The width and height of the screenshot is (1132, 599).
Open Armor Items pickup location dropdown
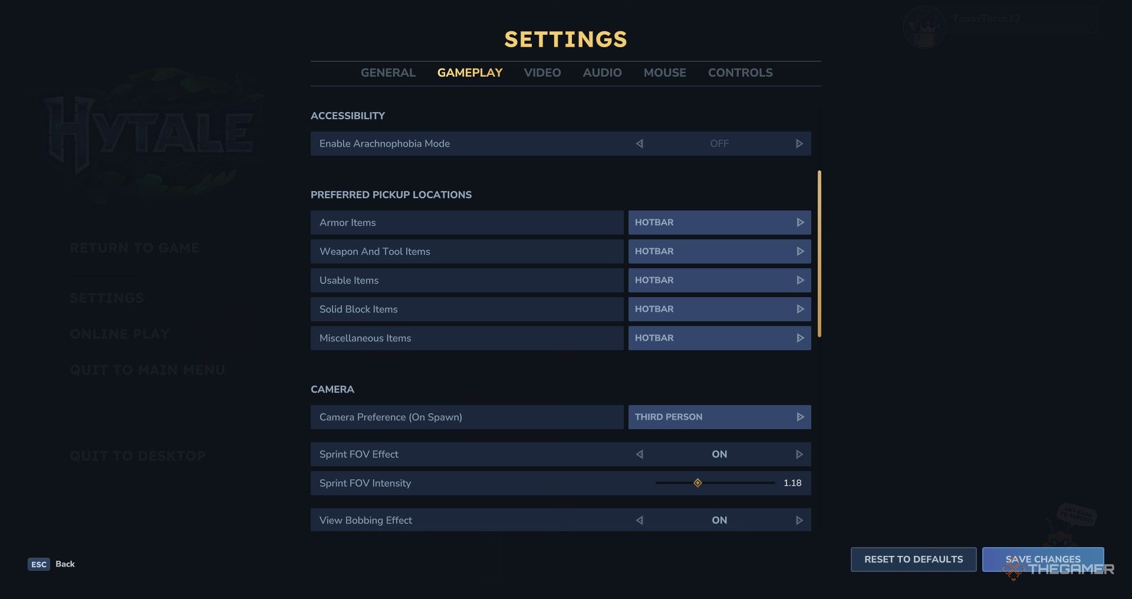click(719, 223)
